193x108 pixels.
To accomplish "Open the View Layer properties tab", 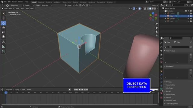I will click(161, 55).
